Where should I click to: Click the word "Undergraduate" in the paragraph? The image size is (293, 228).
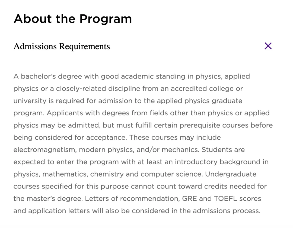pyautogui.click(x=231, y=174)
